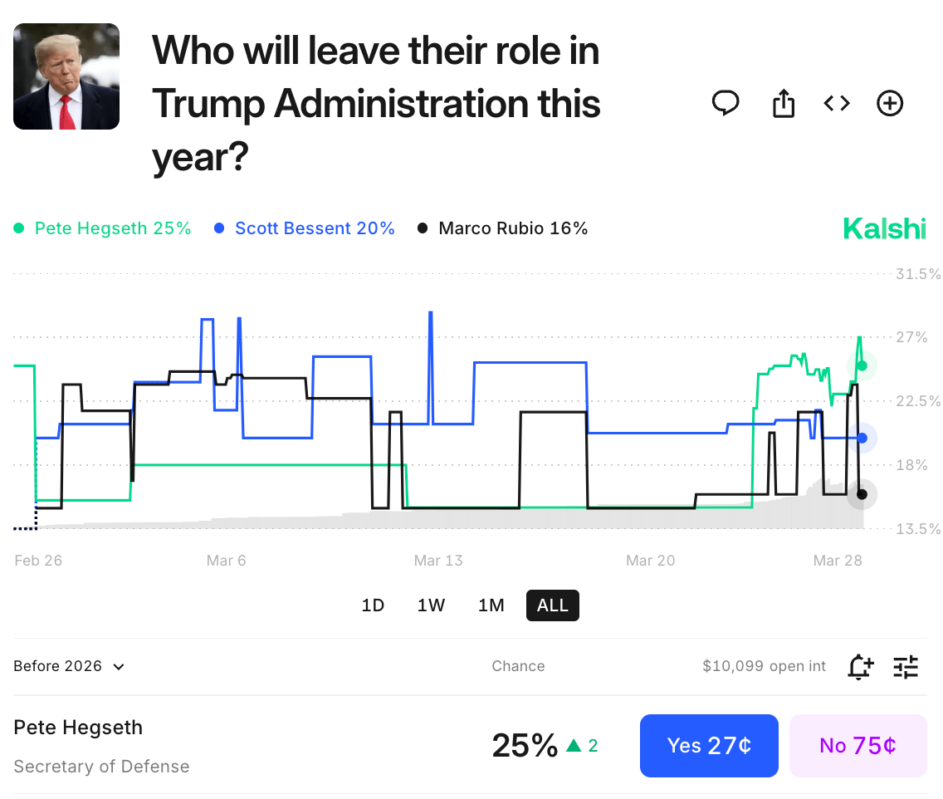Image resolution: width=943 pixels, height=799 pixels.
Task: Click the chevron next to Before 2026
Action: pyautogui.click(x=119, y=667)
